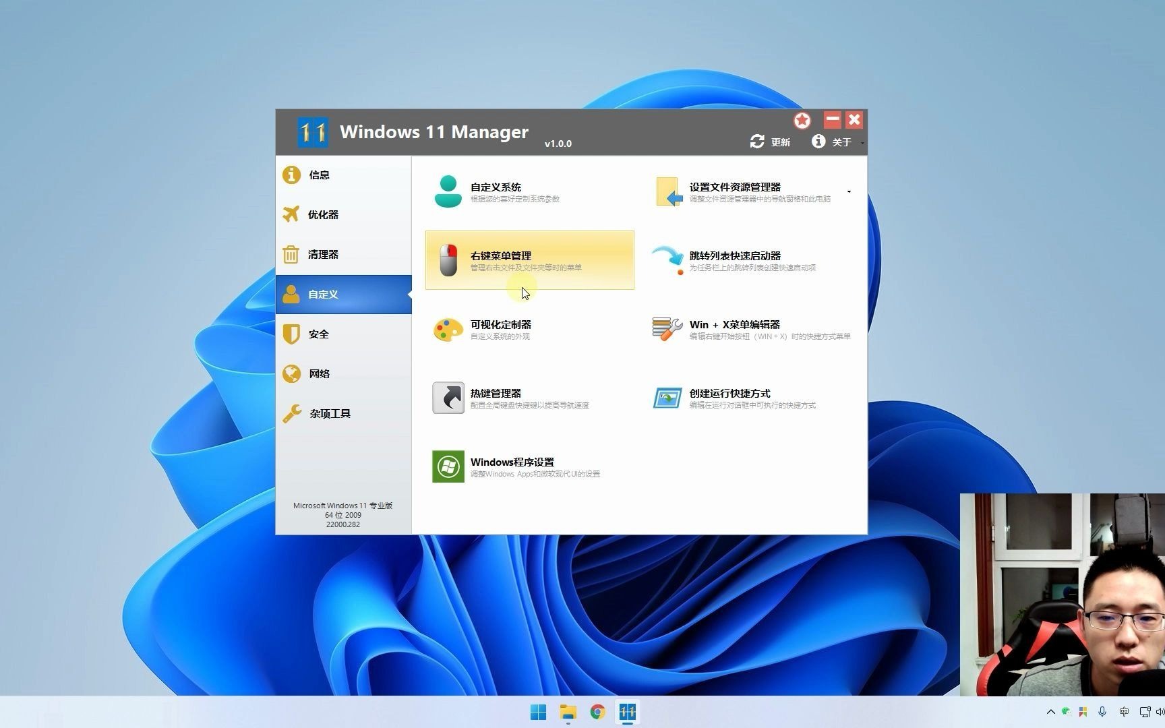Click the Windows 11 Manager logo
This screenshot has width=1165, height=728.
[x=313, y=132]
